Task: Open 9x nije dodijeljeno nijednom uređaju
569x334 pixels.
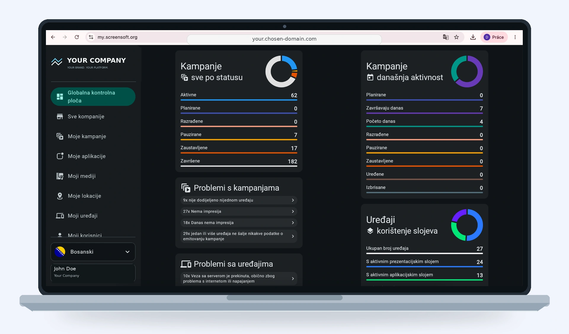Action: pos(239,200)
